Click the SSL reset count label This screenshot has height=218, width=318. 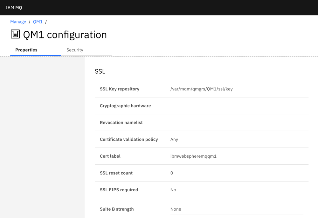point(116,173)
